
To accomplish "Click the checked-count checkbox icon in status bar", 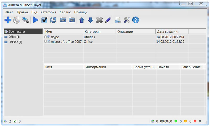I will pos(15,121).
